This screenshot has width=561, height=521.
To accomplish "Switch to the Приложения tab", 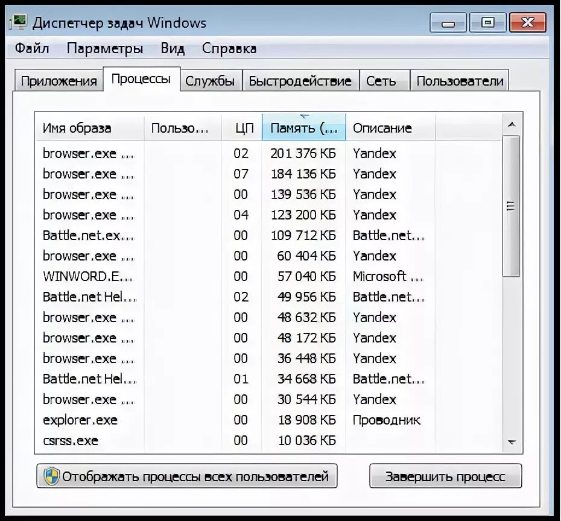I will (59, 81).
